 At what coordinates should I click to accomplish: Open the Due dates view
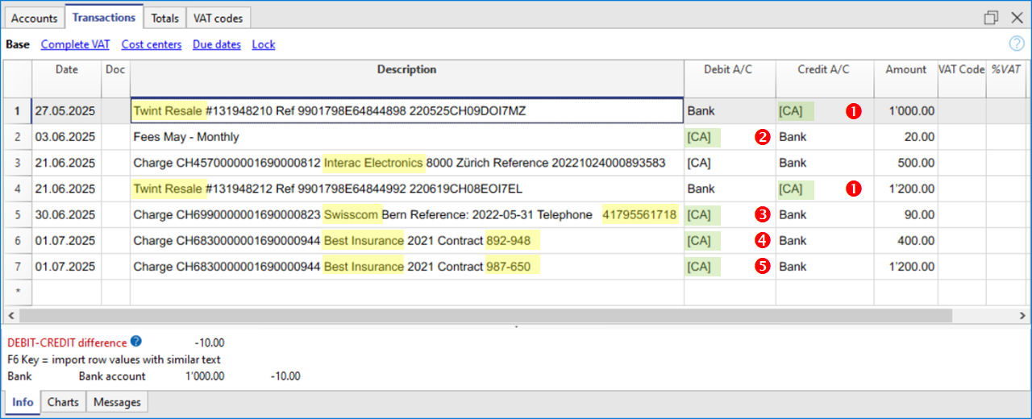point(216,44)
